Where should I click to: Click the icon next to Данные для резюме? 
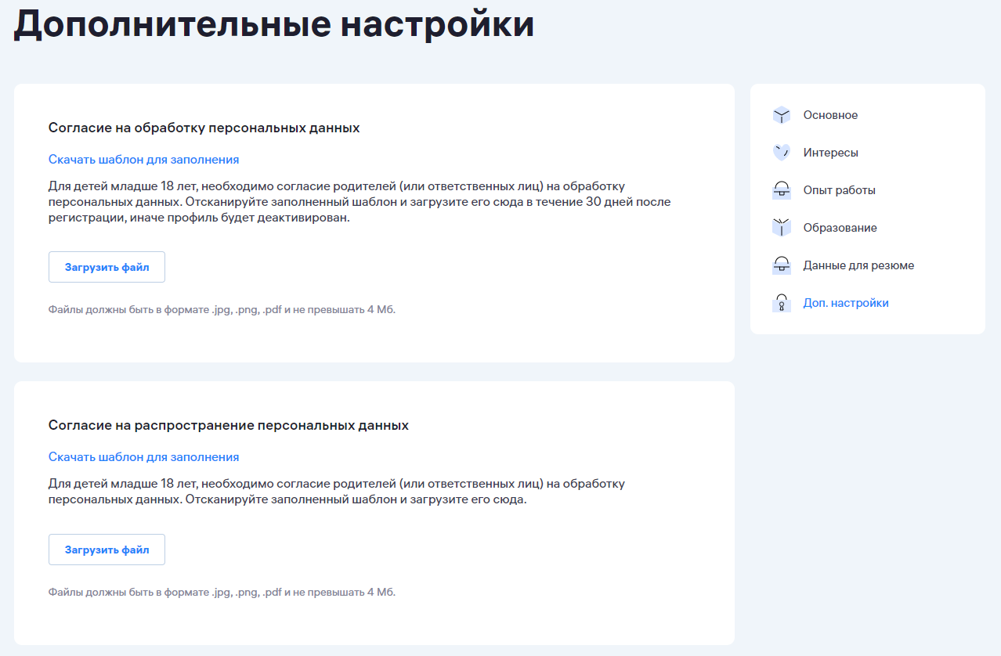click(781, 266)
